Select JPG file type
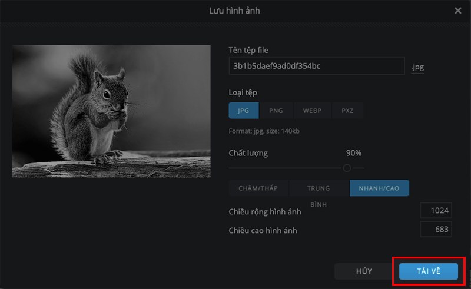 point(244,110)
